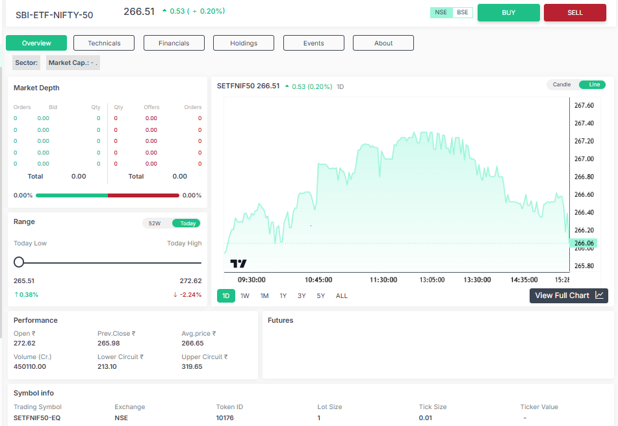Select the 52W range option
618x426 pixels.
point(155,223)
